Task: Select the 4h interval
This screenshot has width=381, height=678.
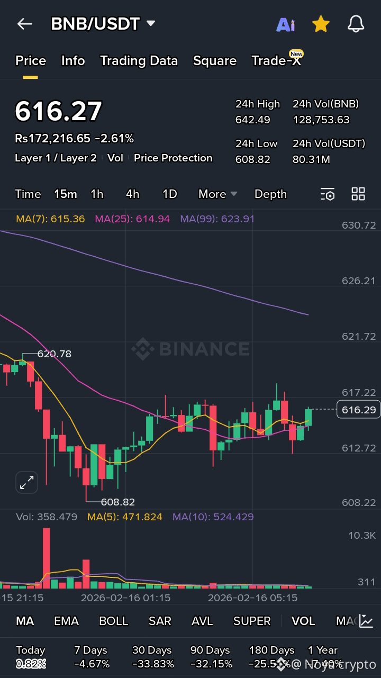Action: 132,194
